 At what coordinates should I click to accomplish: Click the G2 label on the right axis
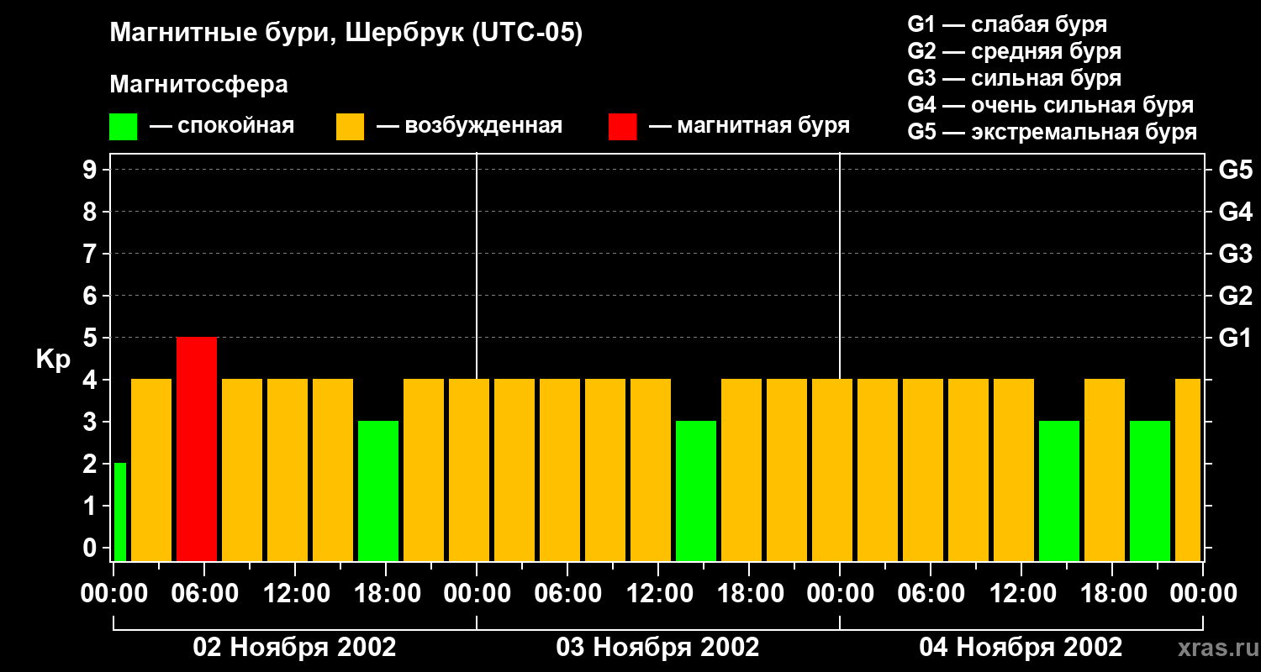click(1235, 296)
